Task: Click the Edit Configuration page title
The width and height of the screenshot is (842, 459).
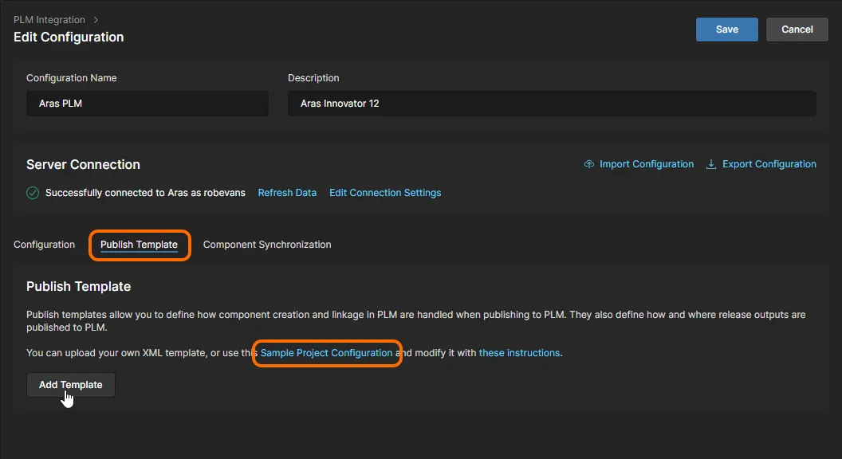Action: tap(69, 37)
